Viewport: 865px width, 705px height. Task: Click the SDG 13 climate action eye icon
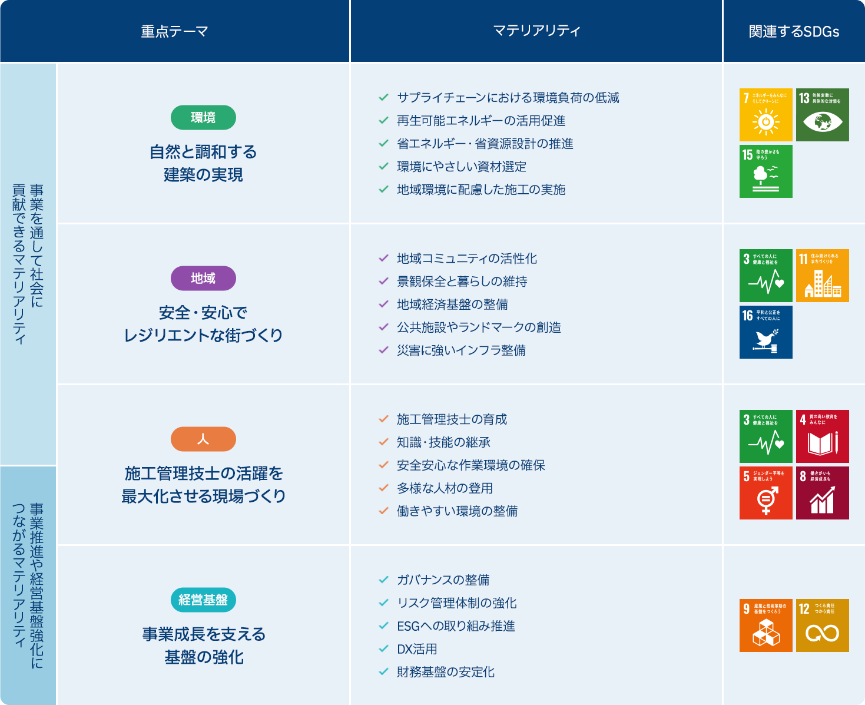coord(822,115)
